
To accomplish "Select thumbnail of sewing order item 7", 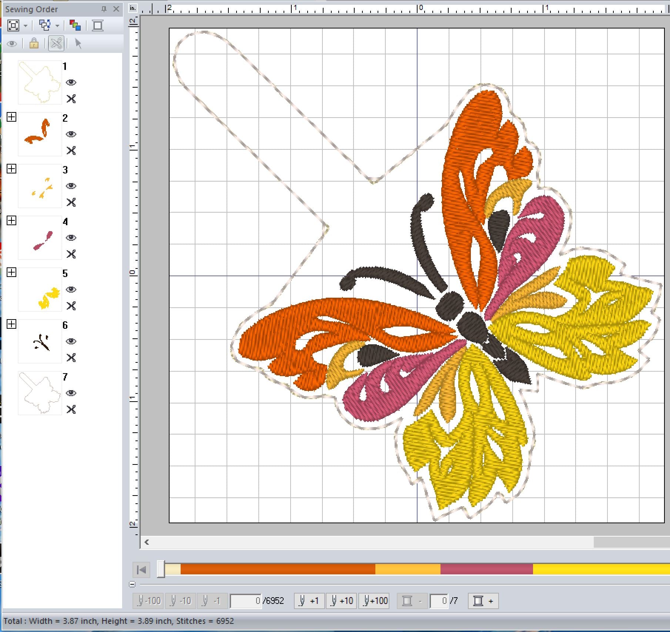I will (x=40, y=393).
